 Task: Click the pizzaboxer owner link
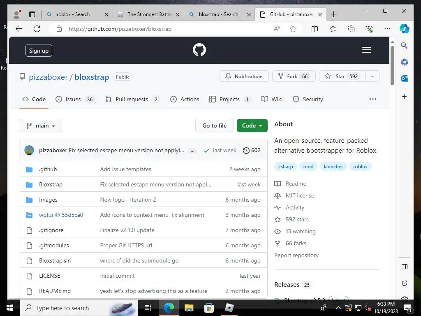49,77
